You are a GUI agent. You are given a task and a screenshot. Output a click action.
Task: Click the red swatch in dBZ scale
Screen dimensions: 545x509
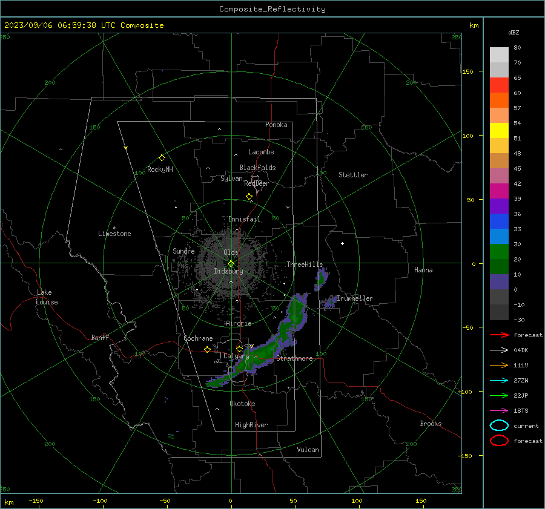(499, 85)
